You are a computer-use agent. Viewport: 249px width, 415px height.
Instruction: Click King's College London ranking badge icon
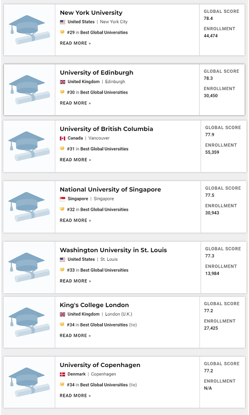point(62,324)
